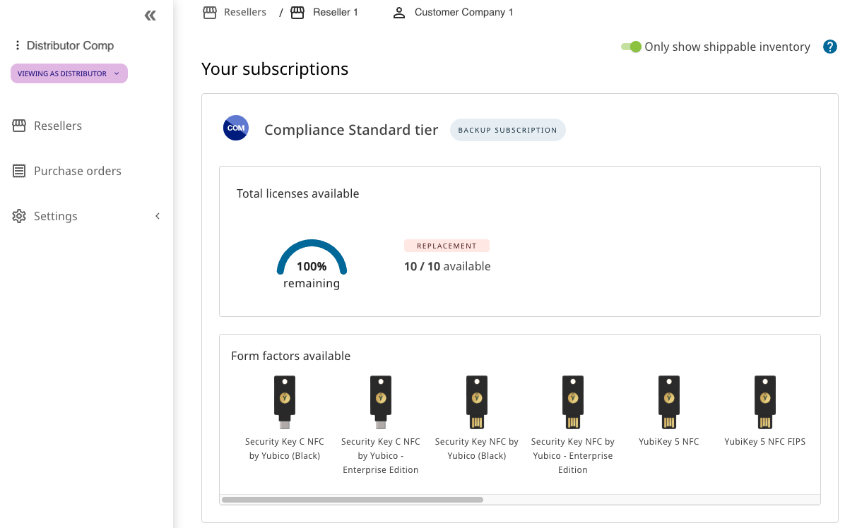Screen dimensions: 845x528
Task: Click the 'Your subscriptions' heading
Action: tap(275, 69)
